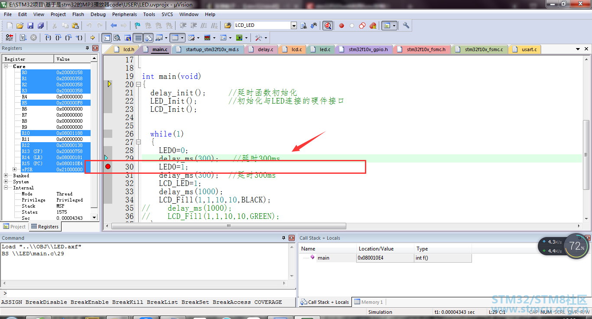Click the editor horizontal scrollbar thumb

(x=228, y=226)
